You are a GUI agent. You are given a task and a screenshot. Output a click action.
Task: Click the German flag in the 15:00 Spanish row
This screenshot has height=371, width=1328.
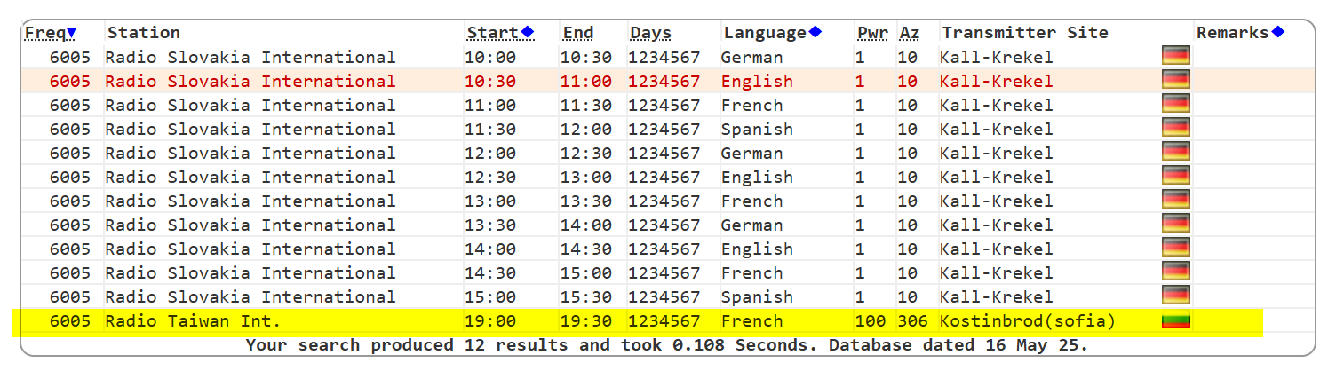tap(1175, 296)
